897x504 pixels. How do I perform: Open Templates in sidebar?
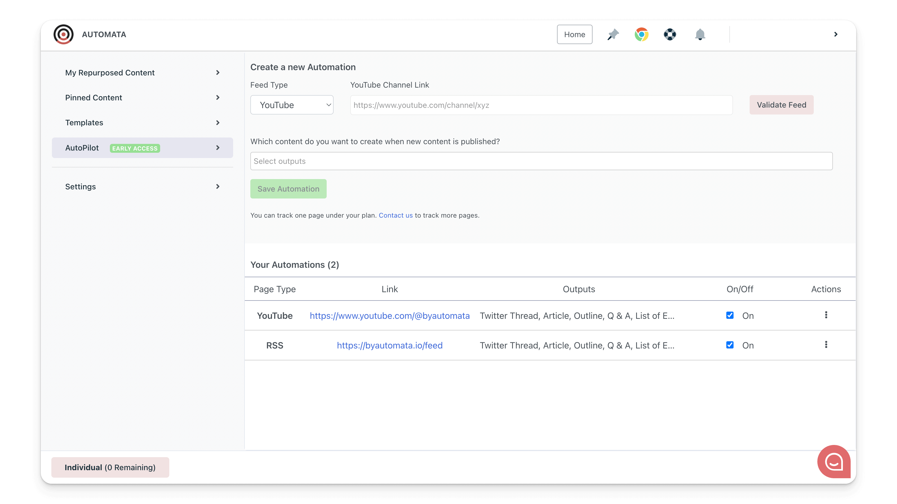142,123
